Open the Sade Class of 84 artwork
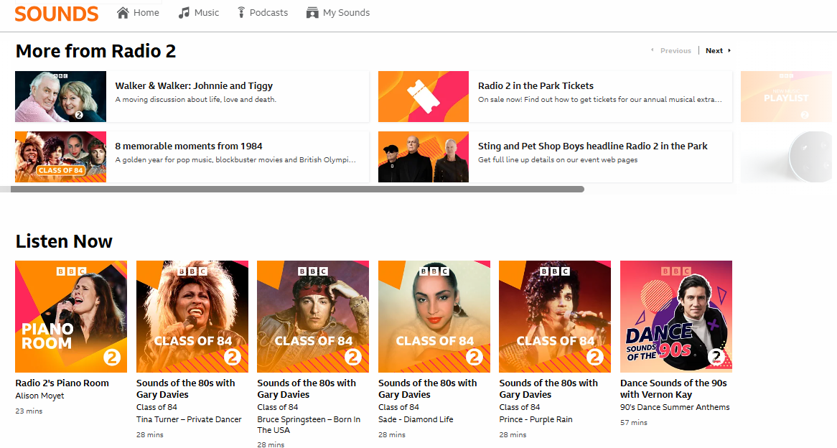837x448 pixels. (434, 317)
